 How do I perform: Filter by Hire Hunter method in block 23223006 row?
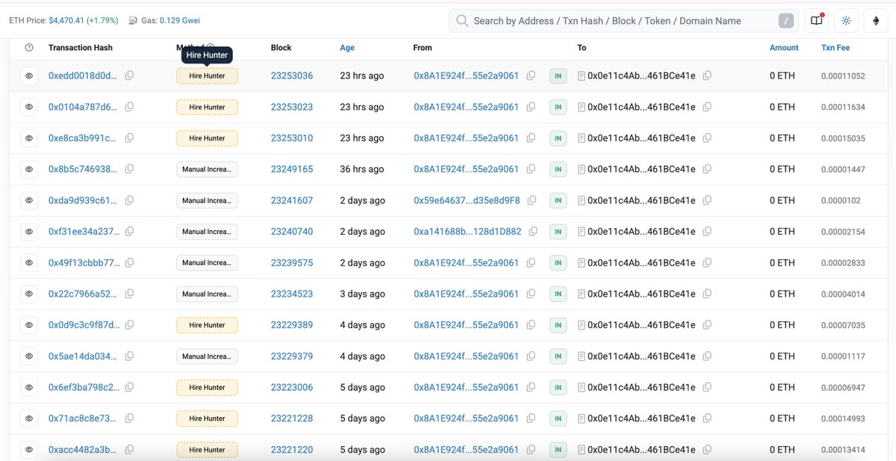[x=207, y=388]
